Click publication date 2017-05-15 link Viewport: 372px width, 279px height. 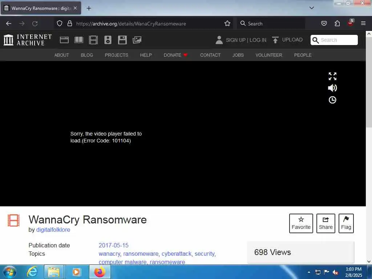tap(113, 245)
